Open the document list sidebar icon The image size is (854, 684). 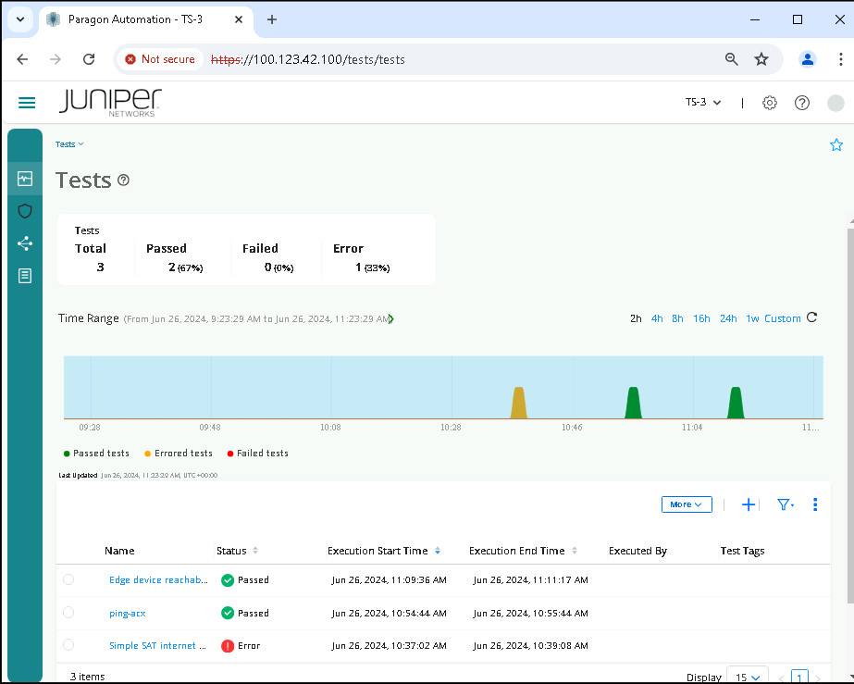25,276
